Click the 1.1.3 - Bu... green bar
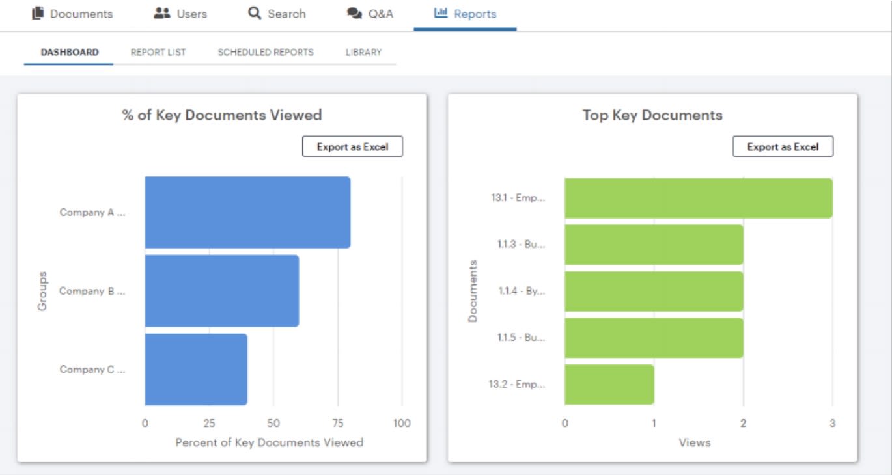This screenshot has height=475, width=892. coord(654,245)
